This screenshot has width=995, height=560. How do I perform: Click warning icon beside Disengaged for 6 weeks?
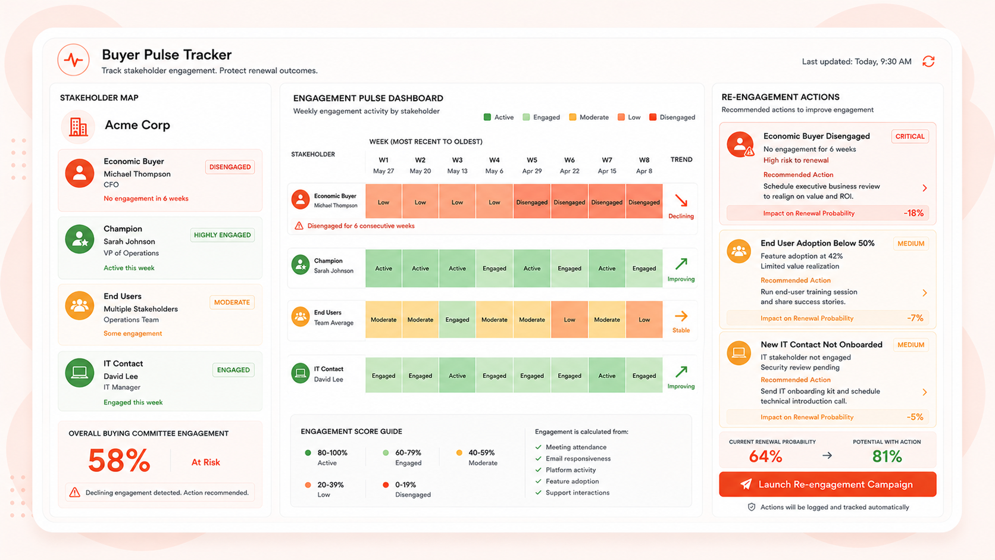pos(299,226)
